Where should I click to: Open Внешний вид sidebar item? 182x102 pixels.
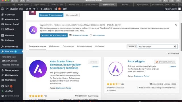[x=11, y=46]
